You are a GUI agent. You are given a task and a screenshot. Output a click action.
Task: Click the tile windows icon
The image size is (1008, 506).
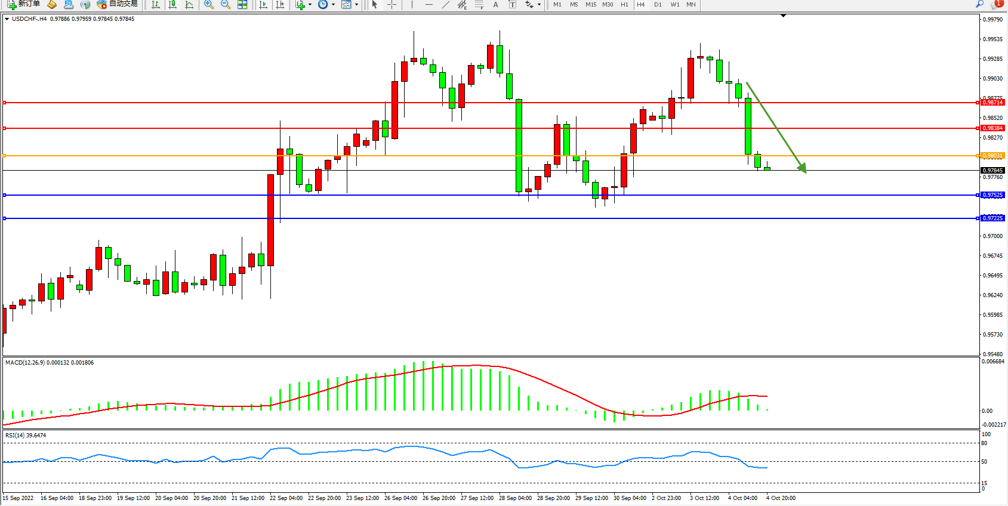[242, 4]
